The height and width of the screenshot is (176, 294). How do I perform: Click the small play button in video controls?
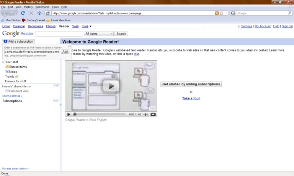[x=69, y=114]
